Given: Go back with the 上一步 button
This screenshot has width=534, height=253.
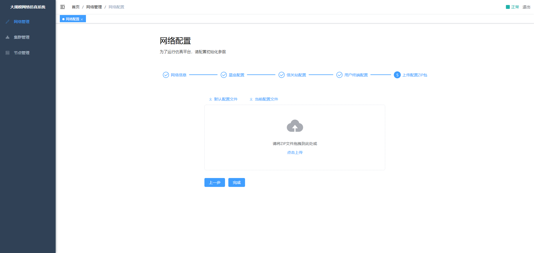Looking at the screenshot, I should coord(214,182).
